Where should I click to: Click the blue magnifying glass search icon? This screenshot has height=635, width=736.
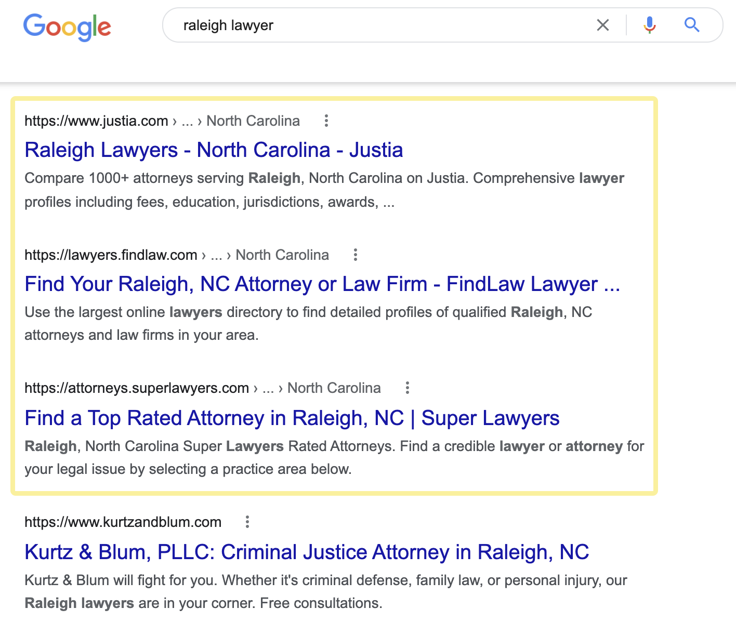692,25
